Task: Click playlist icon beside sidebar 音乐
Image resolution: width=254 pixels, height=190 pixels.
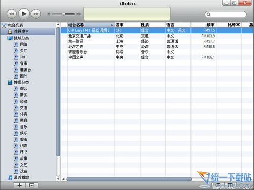Action: pos(16,127)
